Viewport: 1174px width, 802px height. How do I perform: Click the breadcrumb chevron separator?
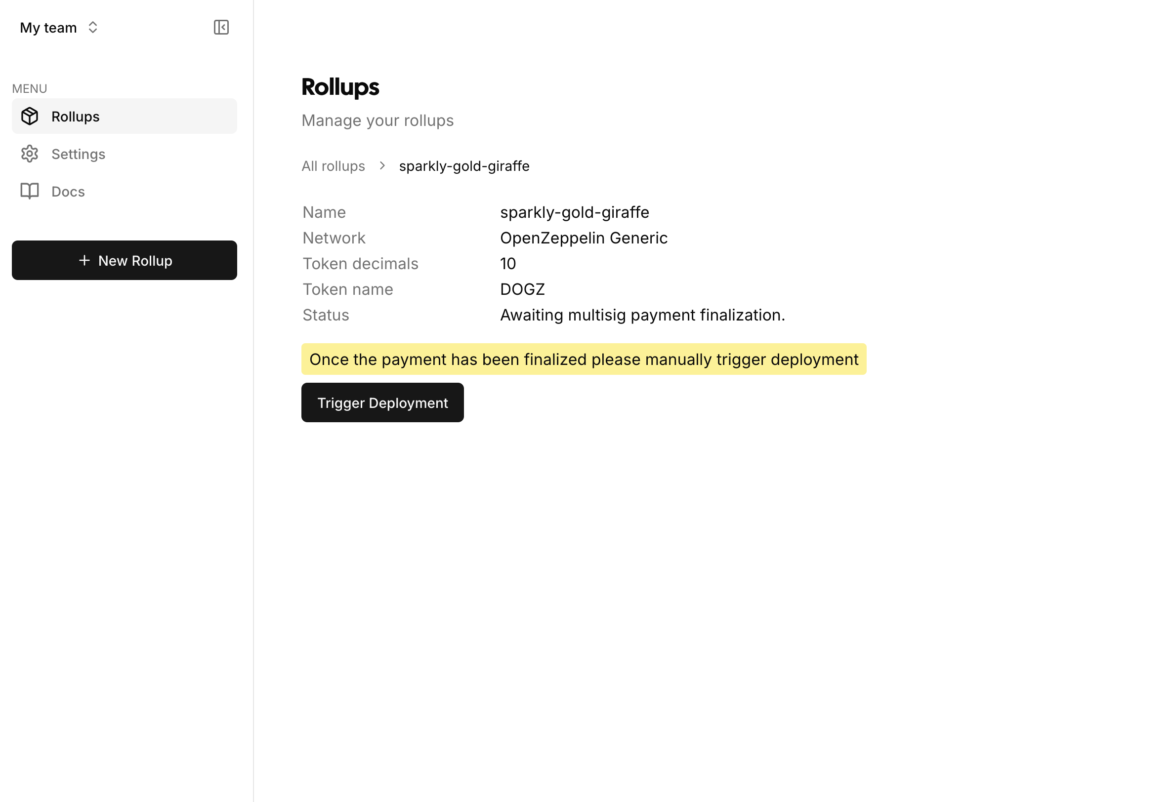coord(382,165)
